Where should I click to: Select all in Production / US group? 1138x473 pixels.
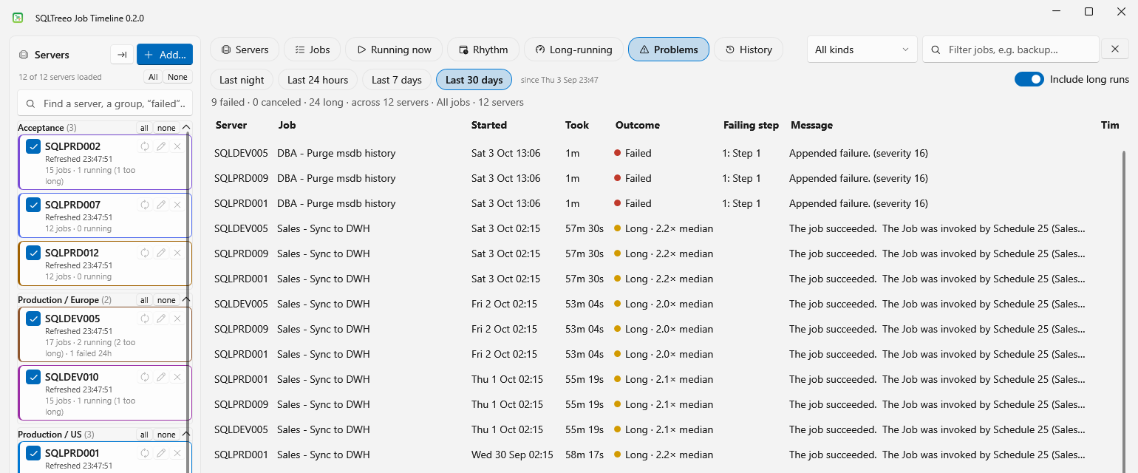pyautogui.click(x=145, y=435)
